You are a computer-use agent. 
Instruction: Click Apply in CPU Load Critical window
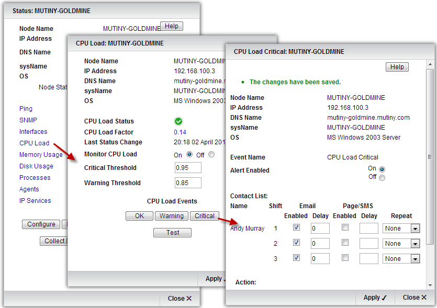click(375, 298)
